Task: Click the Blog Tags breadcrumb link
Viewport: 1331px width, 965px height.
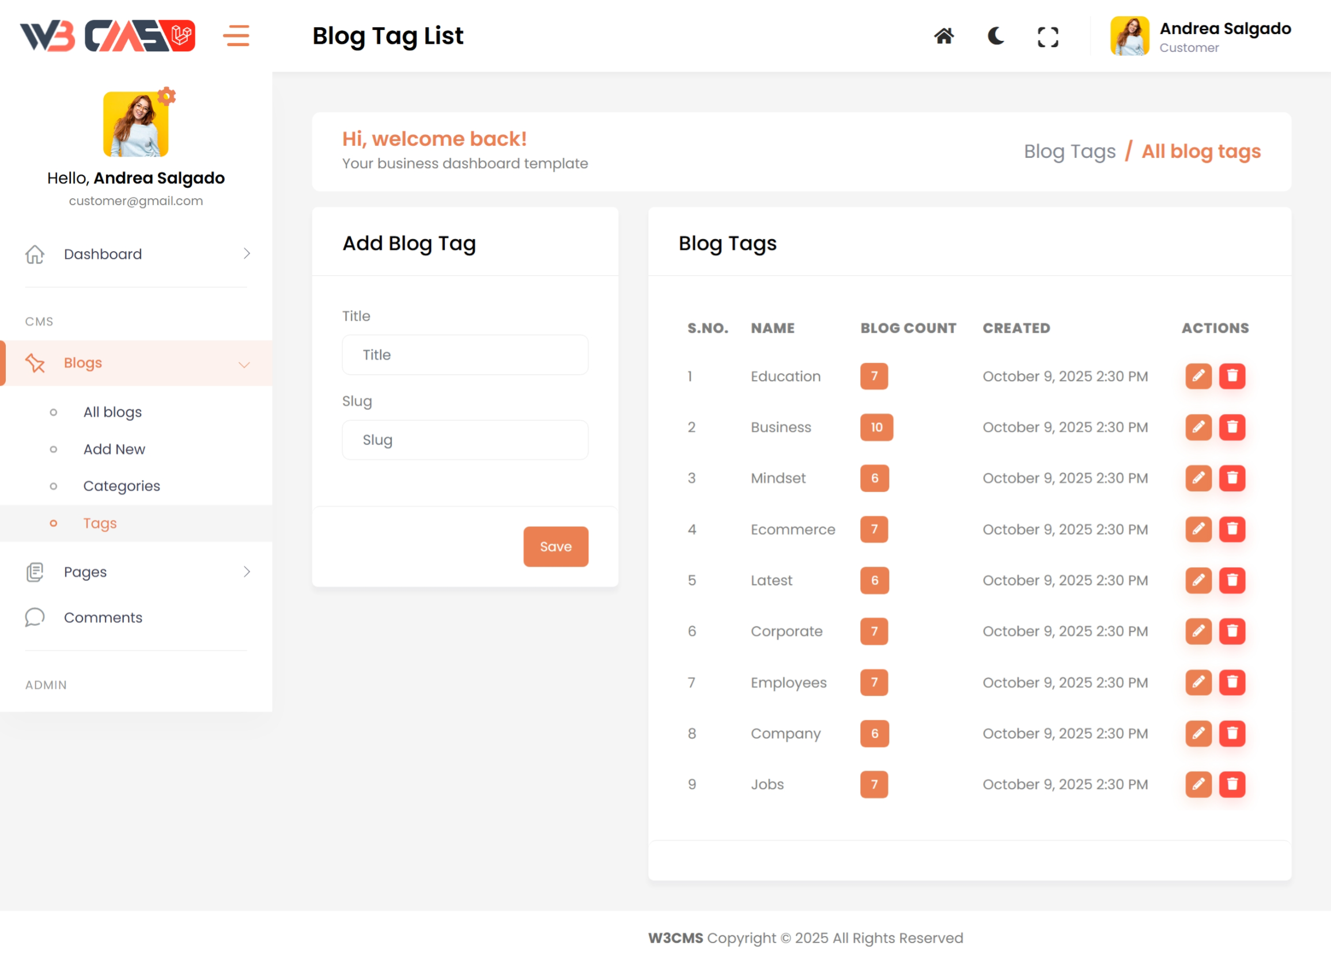Action: [x=1069, y=151]
